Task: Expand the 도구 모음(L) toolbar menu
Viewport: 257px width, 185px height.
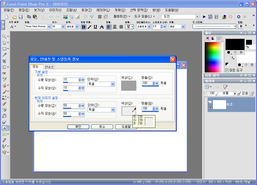Action: [x=144, y=17]
